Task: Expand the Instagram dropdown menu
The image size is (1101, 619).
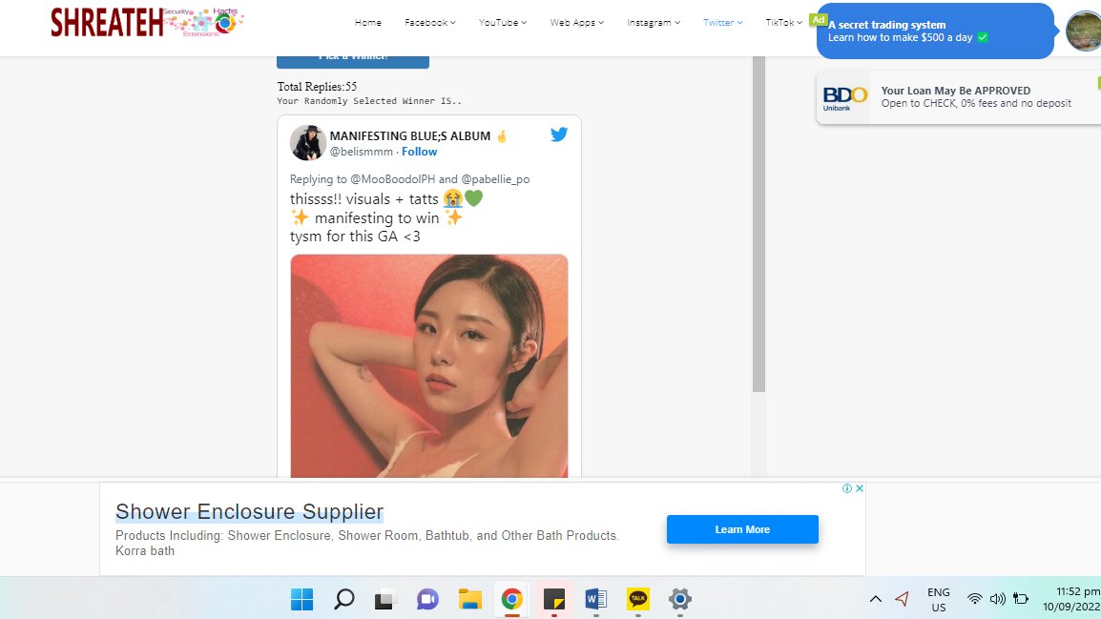Action: pos(653,23)
